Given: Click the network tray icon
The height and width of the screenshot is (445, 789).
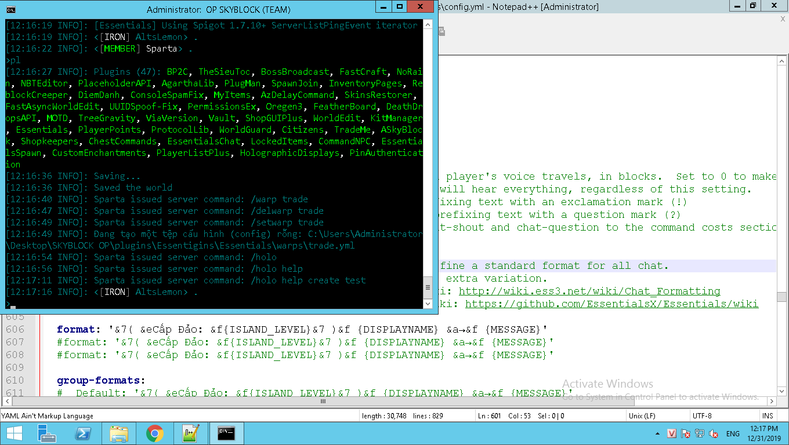Looking at the screenshot, I should point(700,433).
